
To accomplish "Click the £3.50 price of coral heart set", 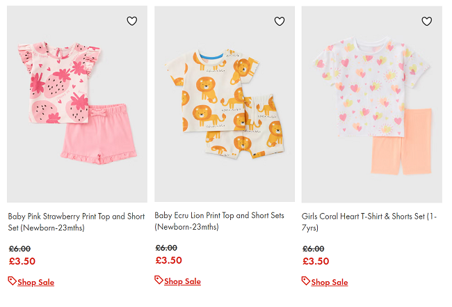I will (x=316, y=261).
